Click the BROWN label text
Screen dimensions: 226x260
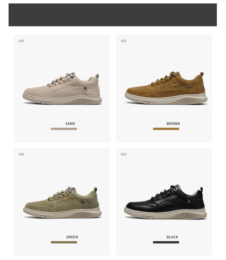173,123
